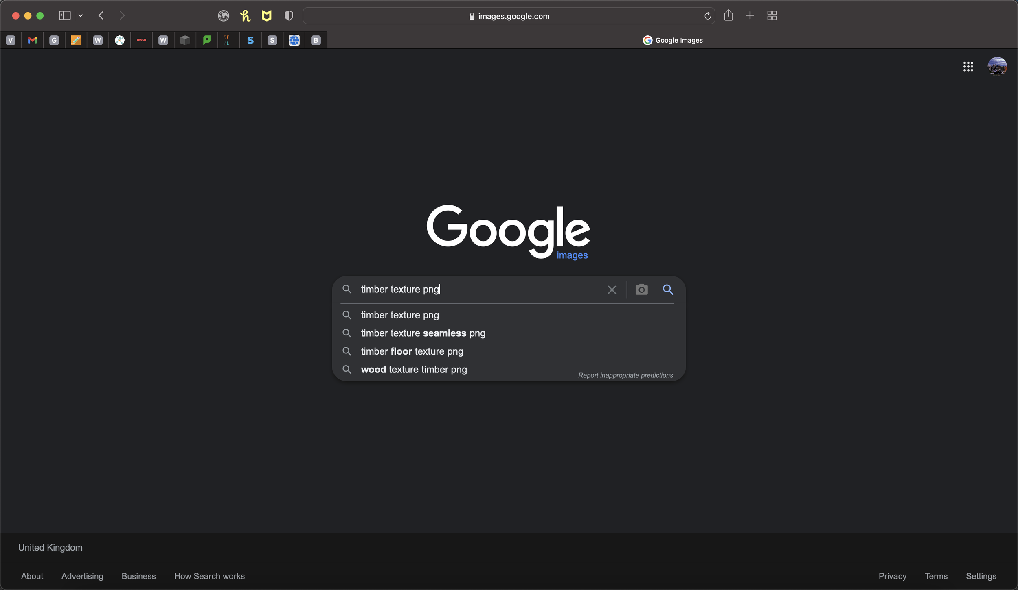Open the Privacy Report shield icon
1018x590 pixels.
click(x=289, y=16)
